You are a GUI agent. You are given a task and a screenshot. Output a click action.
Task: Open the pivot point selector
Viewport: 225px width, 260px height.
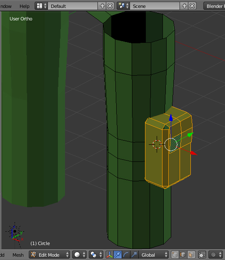tap(96, 255)
